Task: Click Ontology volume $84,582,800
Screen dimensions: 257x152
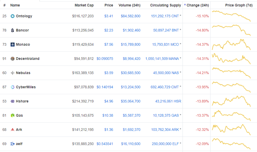Action: coord(131,16)
